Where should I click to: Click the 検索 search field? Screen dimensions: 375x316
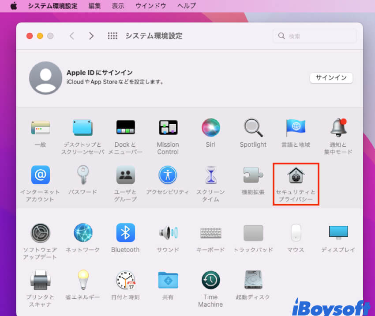tap(315, 36)
